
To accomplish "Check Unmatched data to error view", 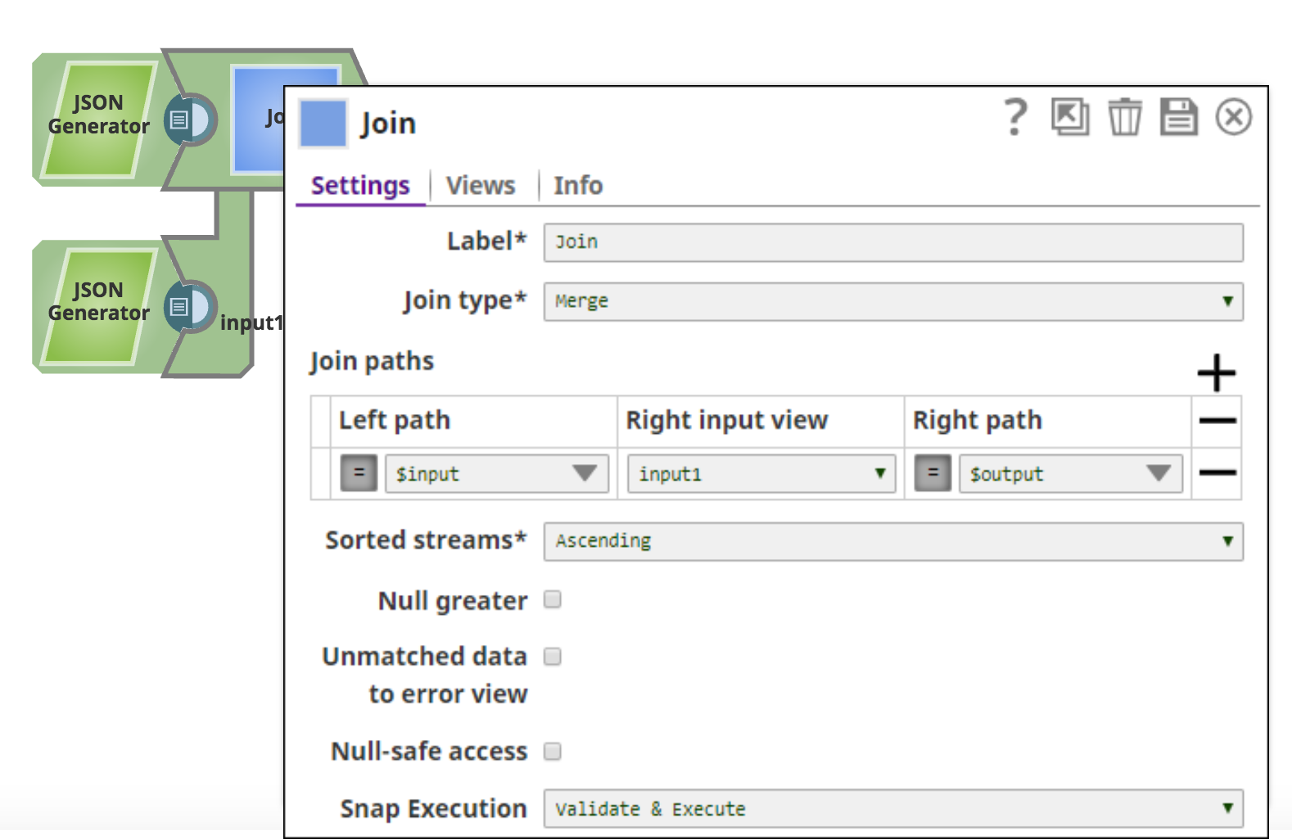I will pos(553,656).
